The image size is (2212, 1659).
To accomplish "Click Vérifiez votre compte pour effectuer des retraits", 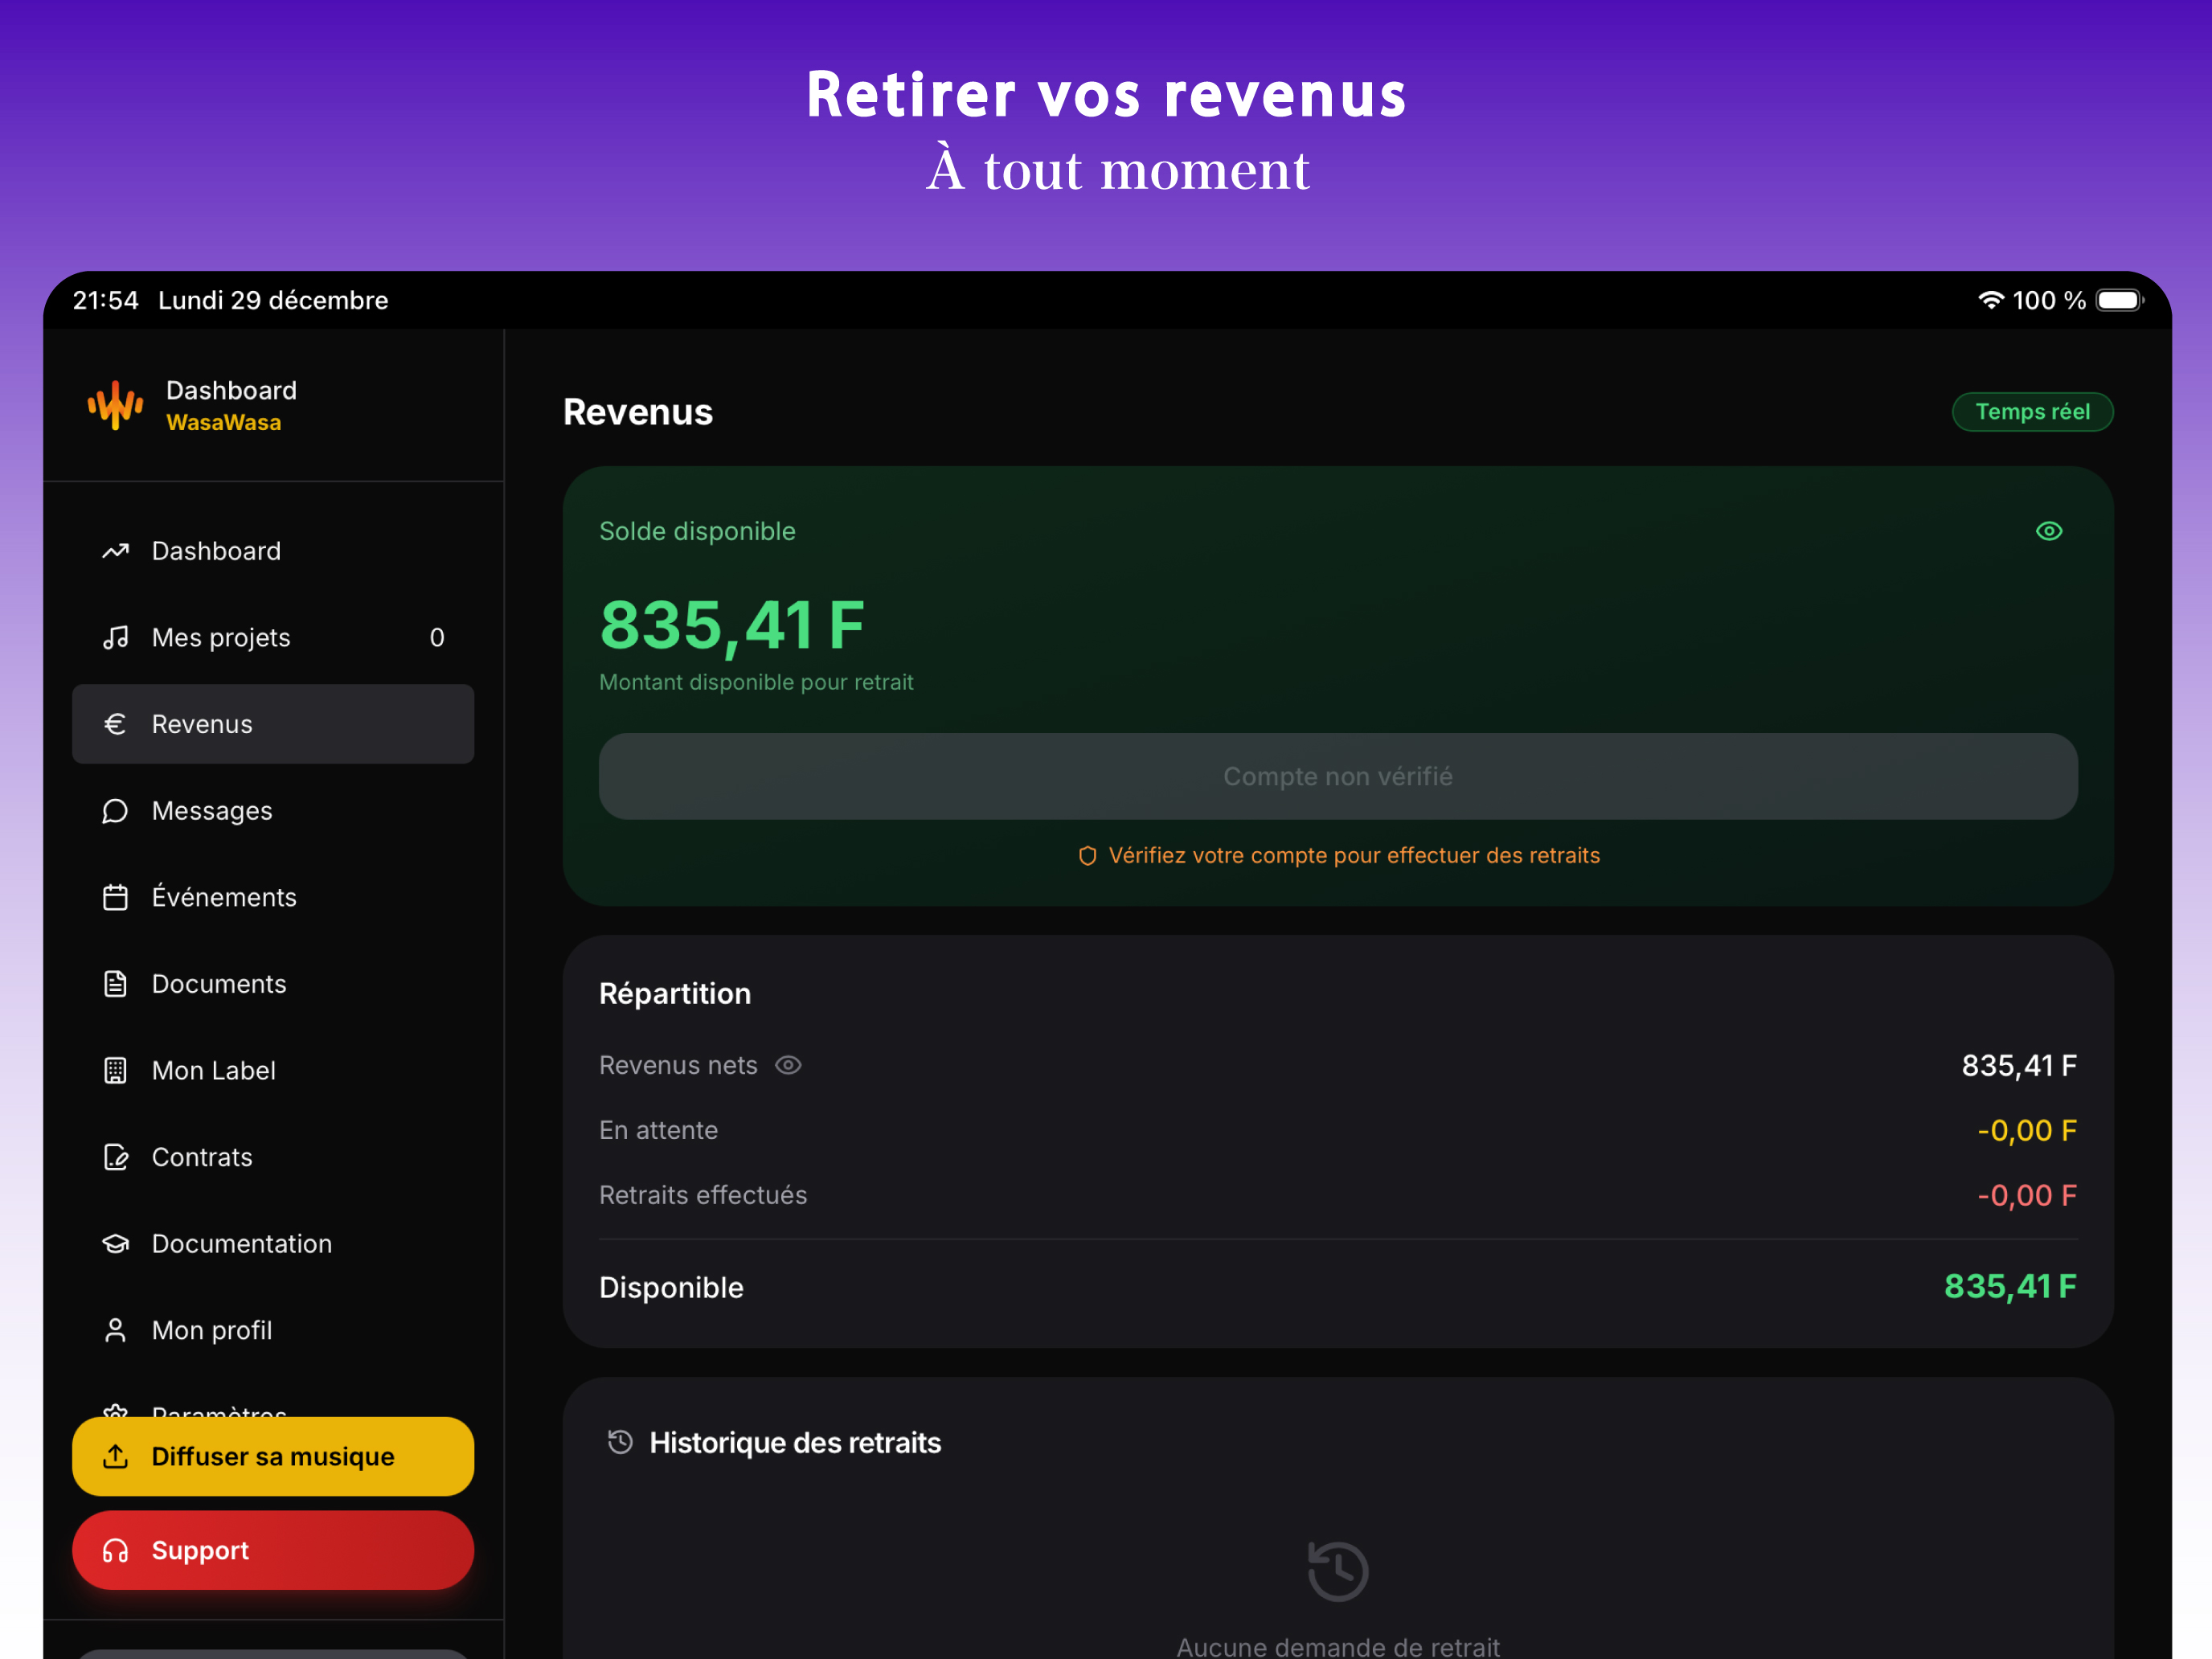I will (1354, 856).
